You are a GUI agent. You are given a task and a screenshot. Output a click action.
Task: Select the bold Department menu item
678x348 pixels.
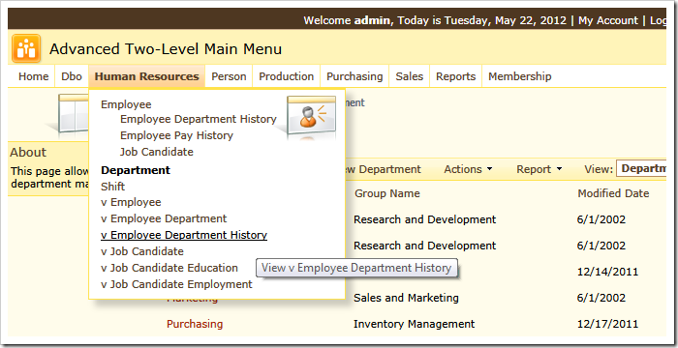136,170
